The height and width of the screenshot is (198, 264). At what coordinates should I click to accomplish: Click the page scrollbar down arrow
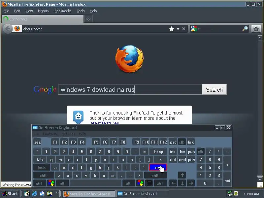tap(260, 179)
